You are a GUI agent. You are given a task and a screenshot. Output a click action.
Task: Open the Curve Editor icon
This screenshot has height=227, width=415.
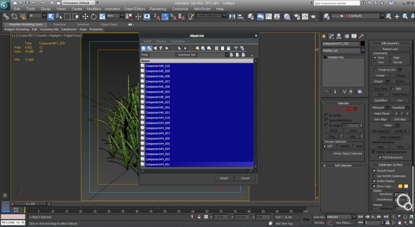point(269,16)
